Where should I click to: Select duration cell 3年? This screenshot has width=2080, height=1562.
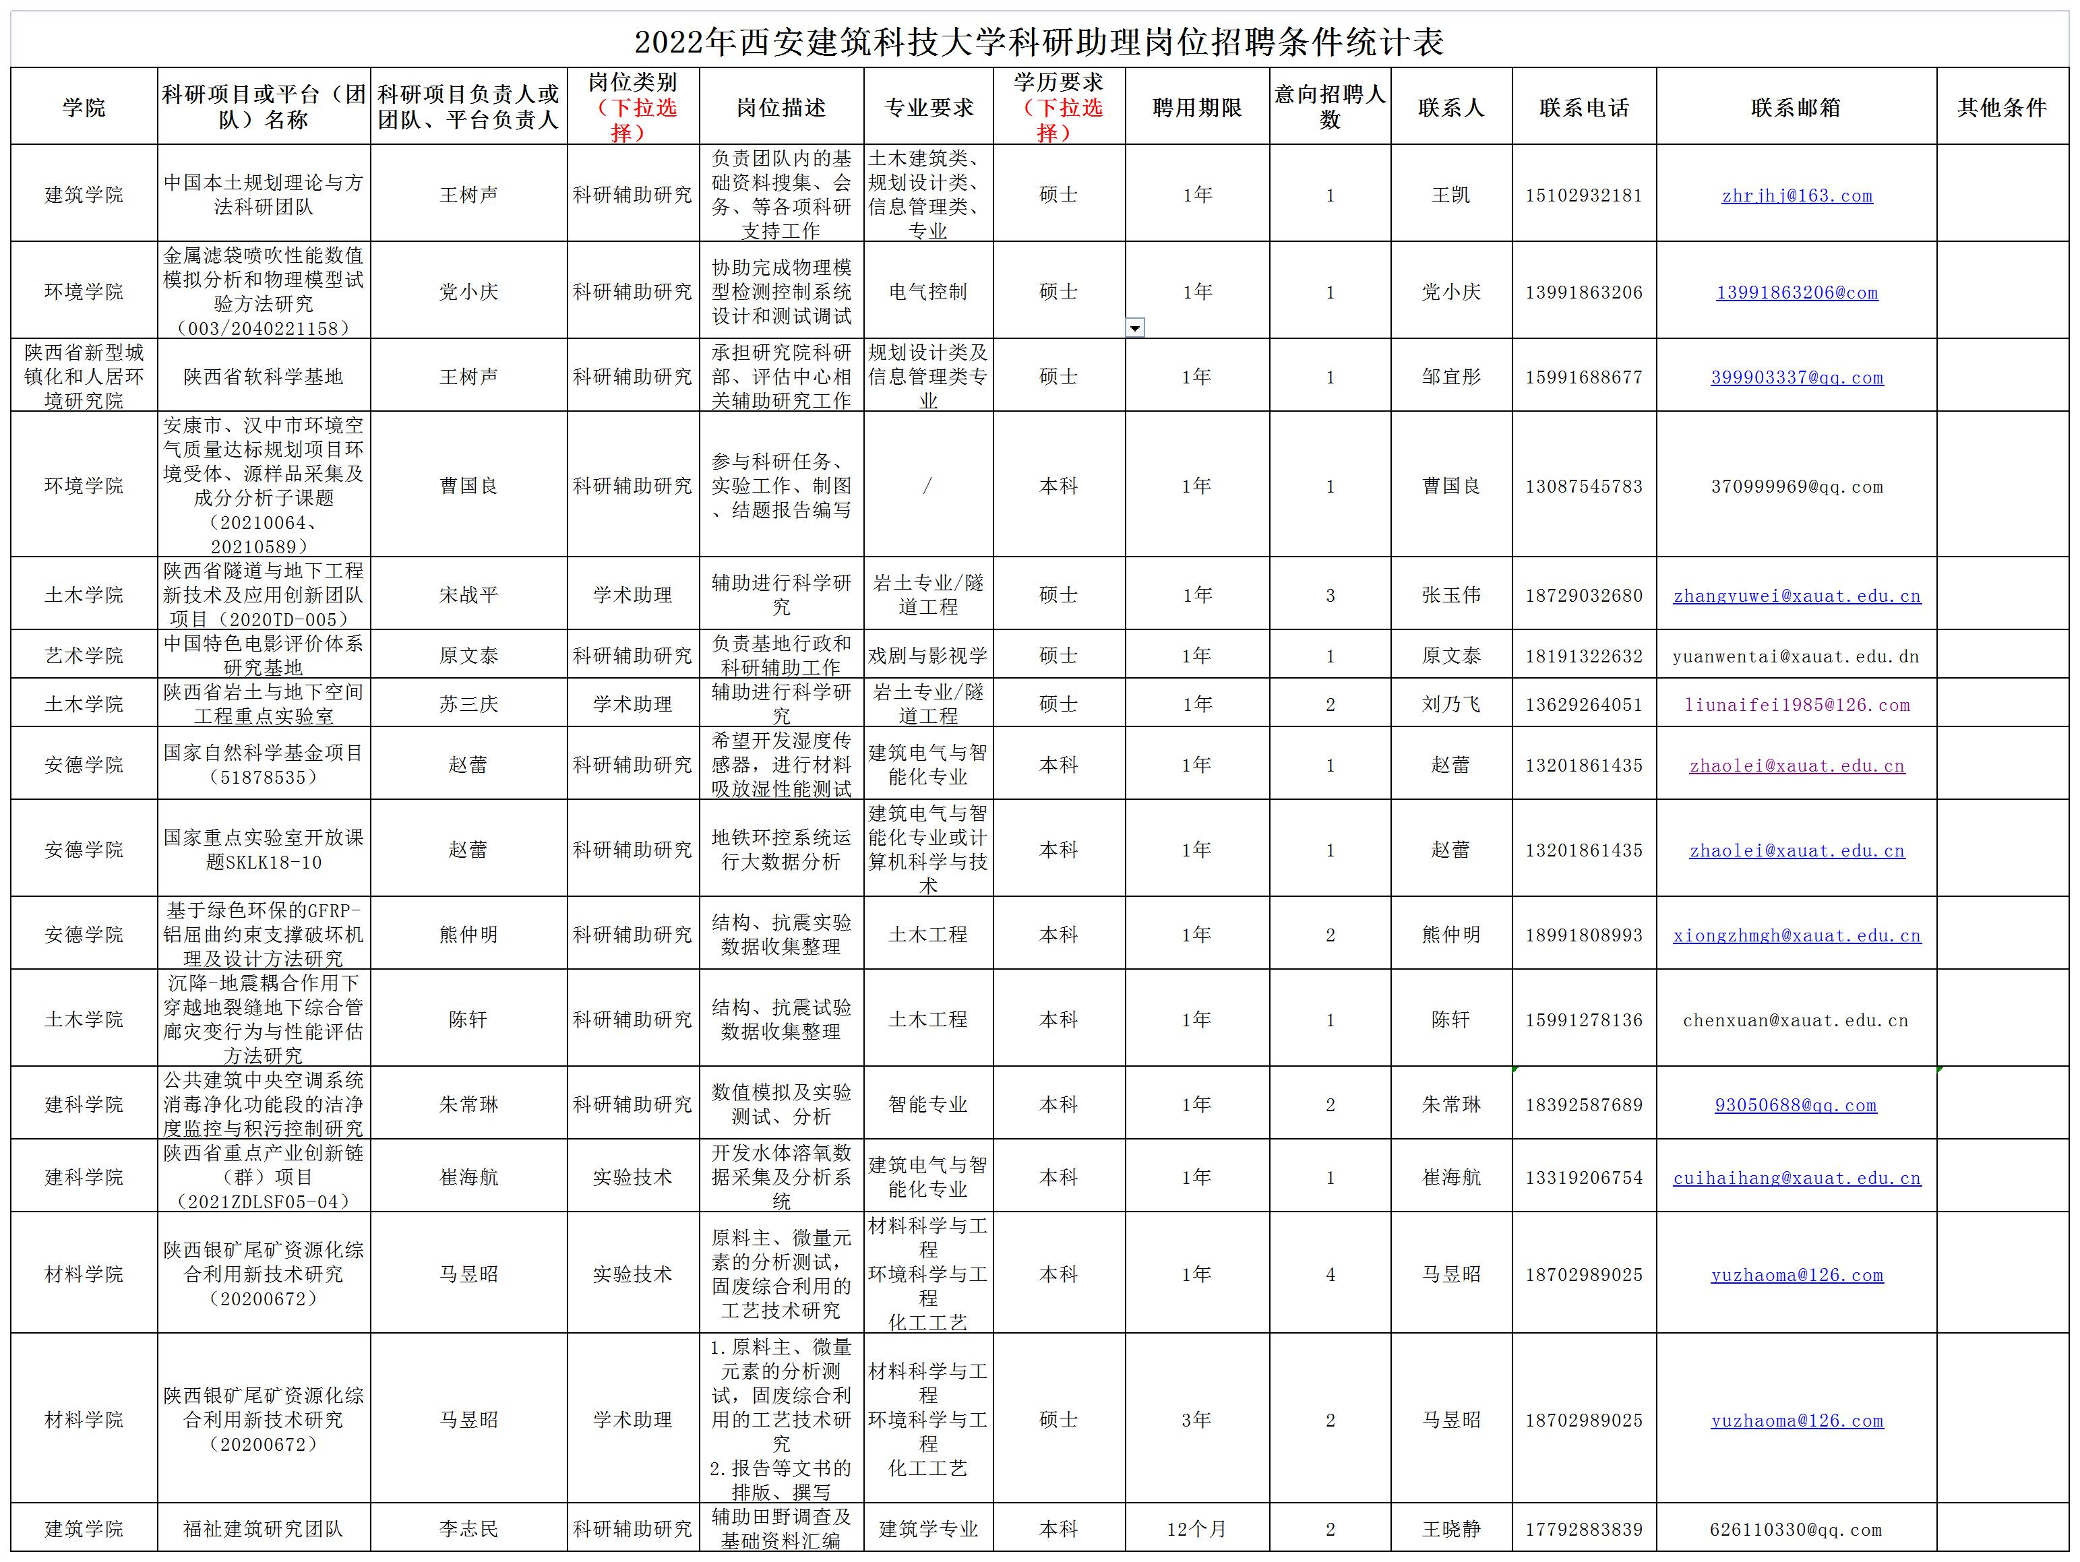tap(1197, 1420)
